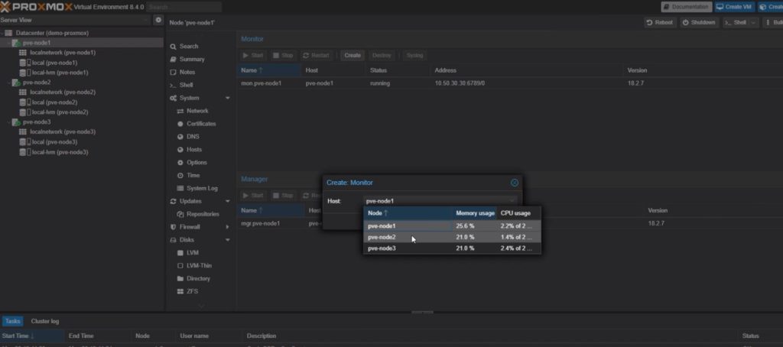783x347 pixels.
Task: Open the Summary menu entry
Action: coord(192,59)
